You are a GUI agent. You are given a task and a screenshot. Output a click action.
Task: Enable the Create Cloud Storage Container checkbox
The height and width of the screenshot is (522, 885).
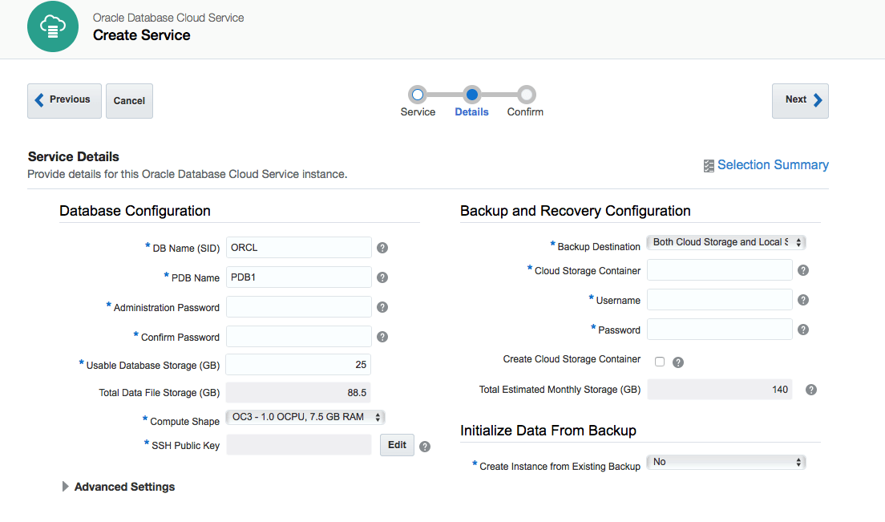coord(660,362)
